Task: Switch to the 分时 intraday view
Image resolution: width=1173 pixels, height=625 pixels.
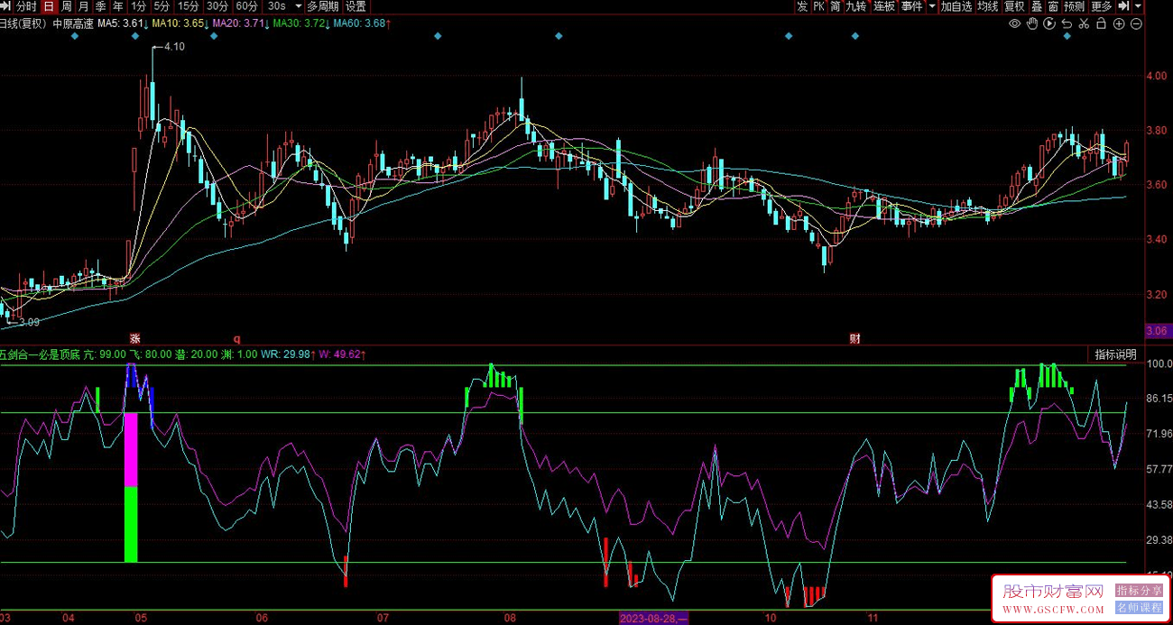Action: 26,6
